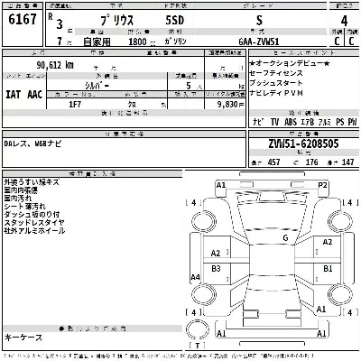
Task: Click the mileage 90,612 km
Action: 55,65
